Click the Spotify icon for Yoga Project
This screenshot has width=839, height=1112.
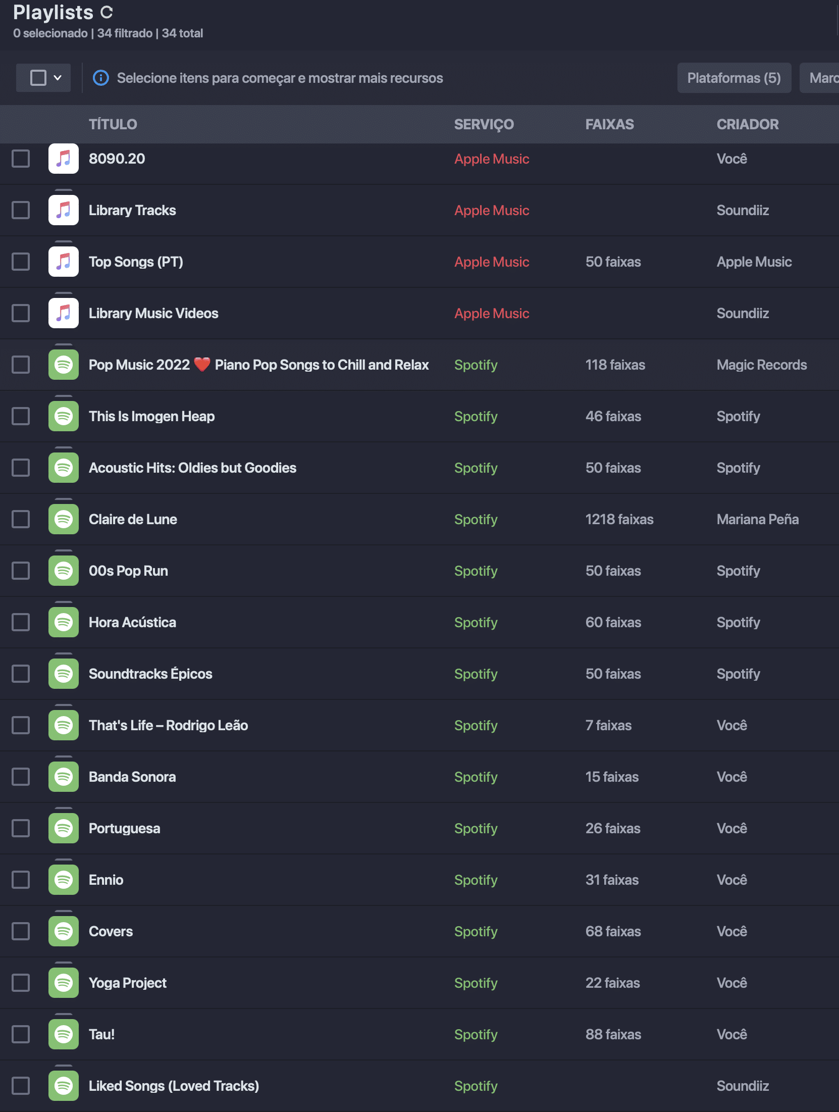pyautogui.click(x=64, y=983)
